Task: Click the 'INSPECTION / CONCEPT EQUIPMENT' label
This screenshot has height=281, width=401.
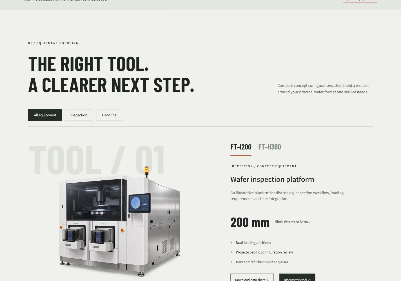Action: (x=264, y=166)
